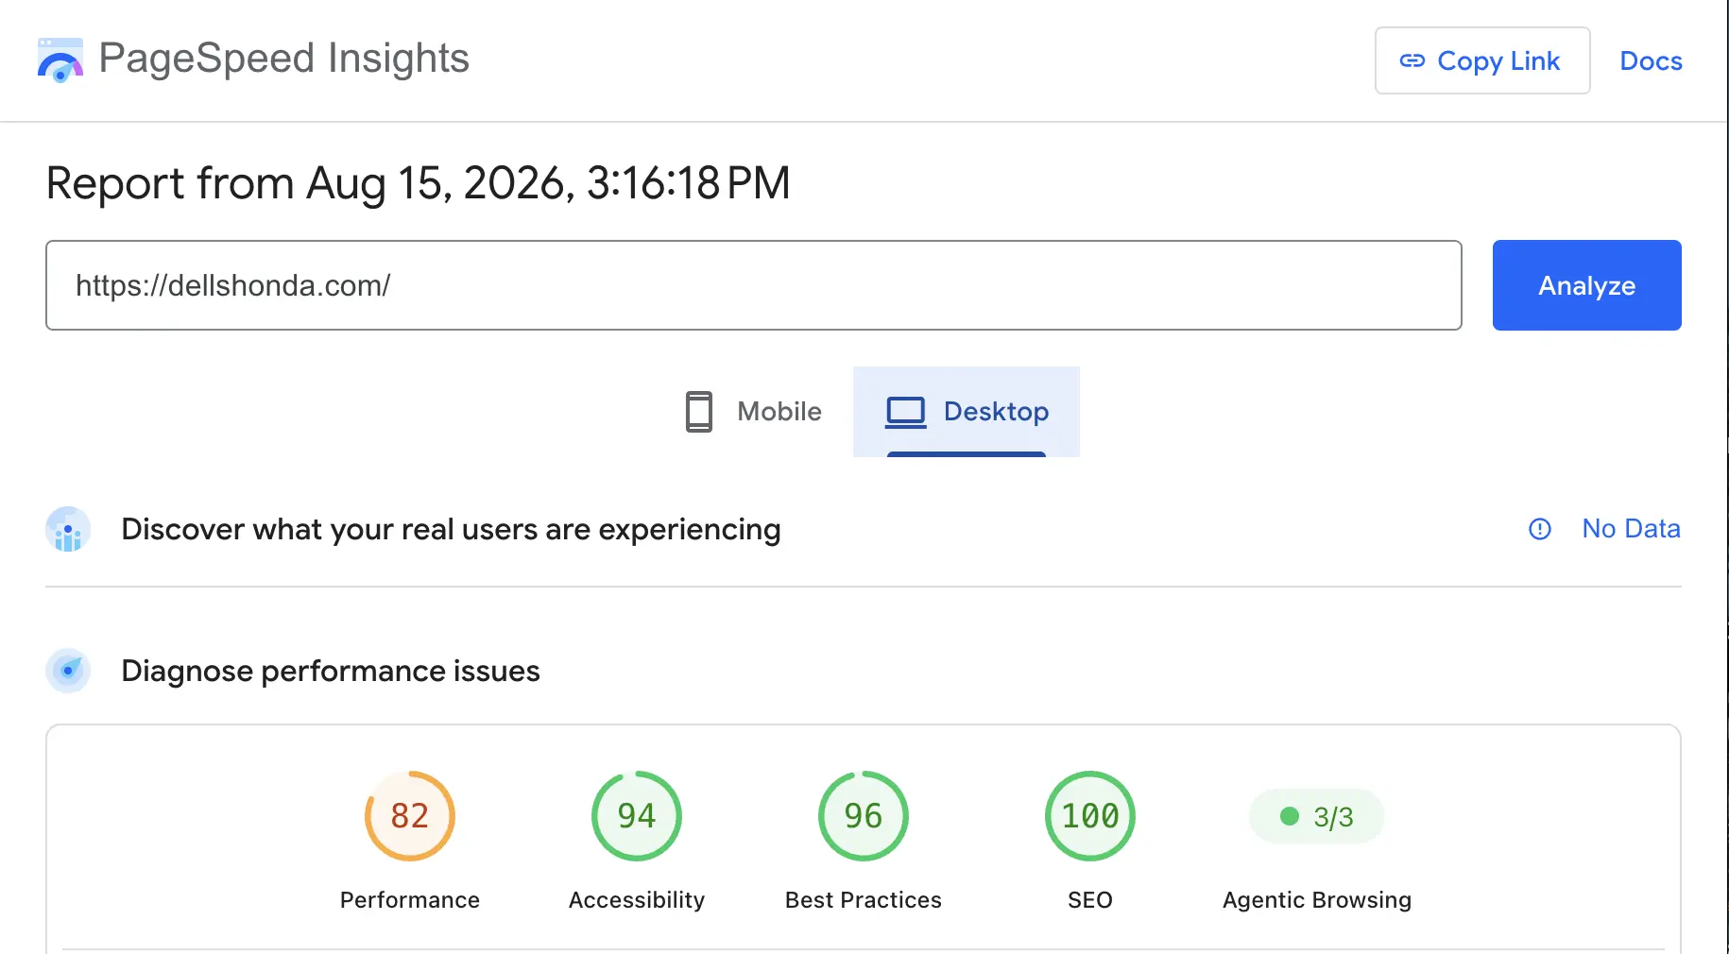
Task: Click the Agentic Browsing label
Action: [x=1317, y=900]
